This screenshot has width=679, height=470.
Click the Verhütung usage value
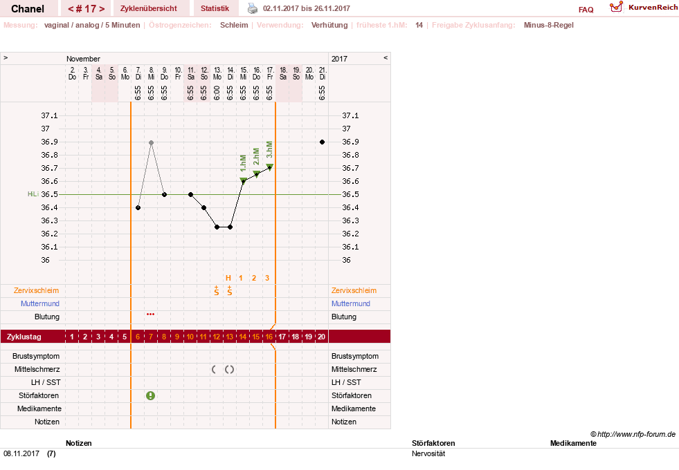(329, 25)
